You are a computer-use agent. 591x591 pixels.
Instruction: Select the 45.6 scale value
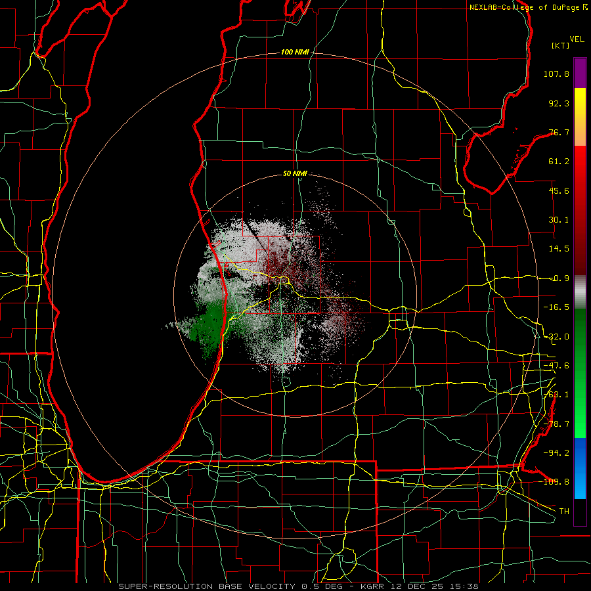[559, 190]
